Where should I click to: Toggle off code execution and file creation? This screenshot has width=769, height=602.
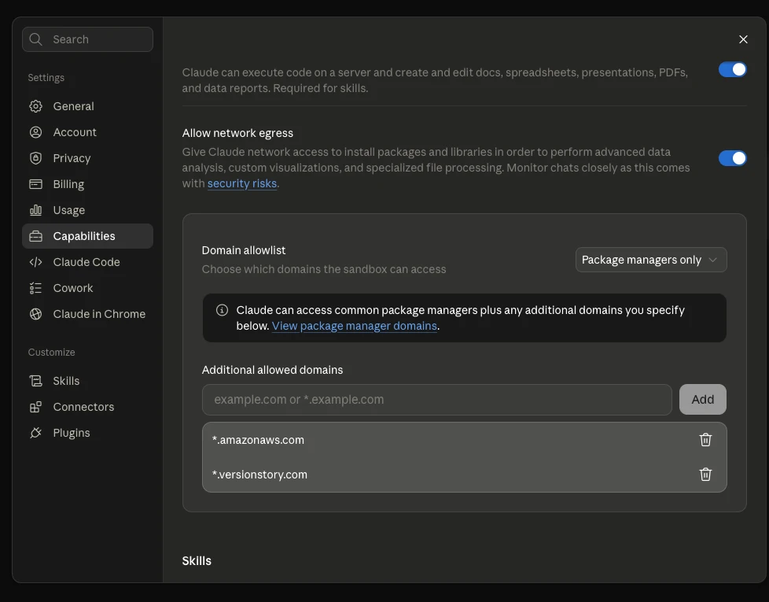[732, 70]
